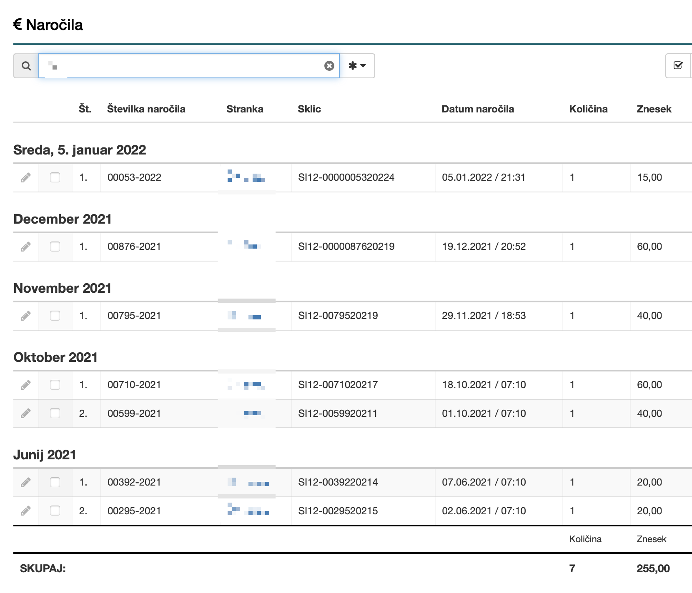Click the Številka naročila column header
The width and height of the screenshot is (692, 593).
click(146, 109)
